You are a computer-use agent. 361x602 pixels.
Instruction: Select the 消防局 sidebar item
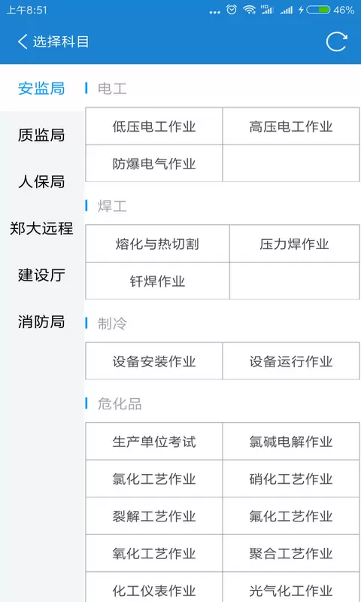(x=41, y=322)
